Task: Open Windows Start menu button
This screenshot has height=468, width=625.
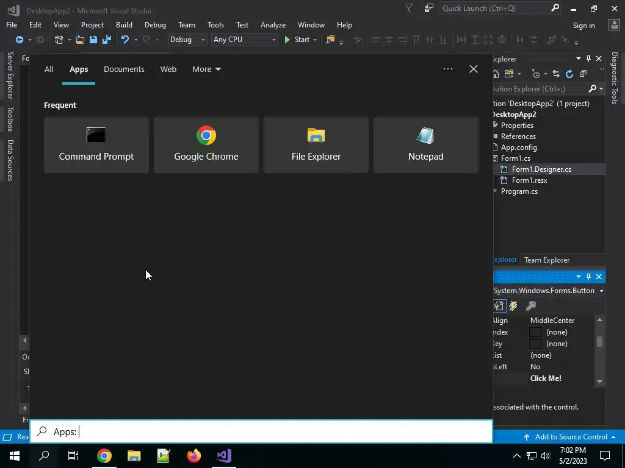Action: point(15,456)
